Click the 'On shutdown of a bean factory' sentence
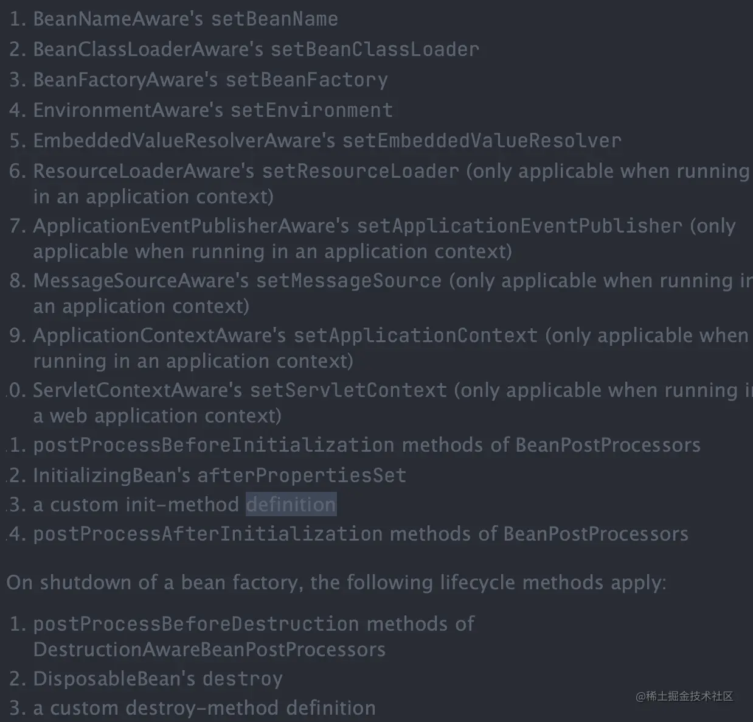 point(336,583)
